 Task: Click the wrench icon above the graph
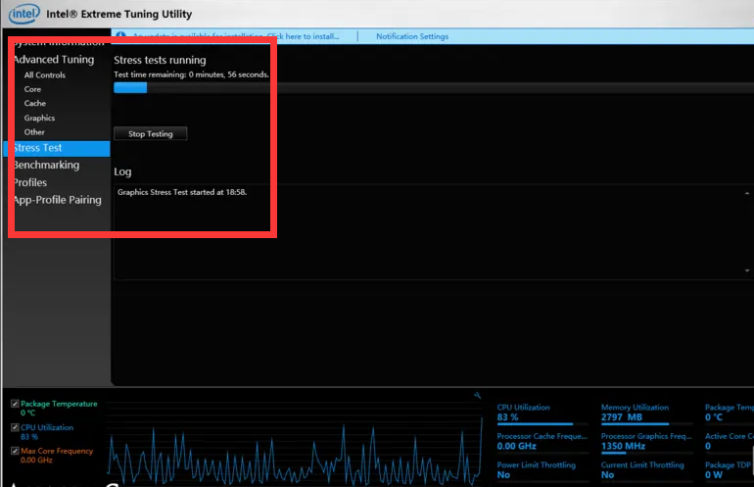(x=477, y=395)
